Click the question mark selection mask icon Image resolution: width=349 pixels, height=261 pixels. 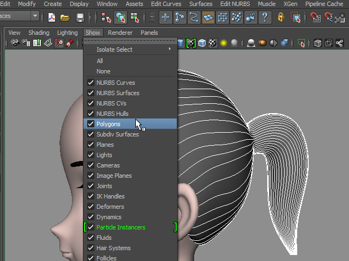[265, 17]
